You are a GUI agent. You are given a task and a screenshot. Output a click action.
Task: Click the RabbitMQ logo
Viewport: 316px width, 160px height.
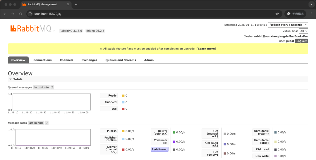(31, 28)
